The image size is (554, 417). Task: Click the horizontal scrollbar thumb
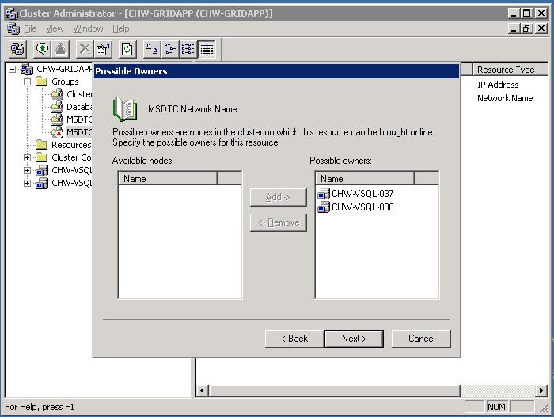[x=335, y=391]
